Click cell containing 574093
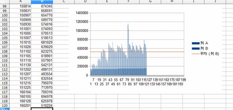The image size is (233, 110). 42,29
